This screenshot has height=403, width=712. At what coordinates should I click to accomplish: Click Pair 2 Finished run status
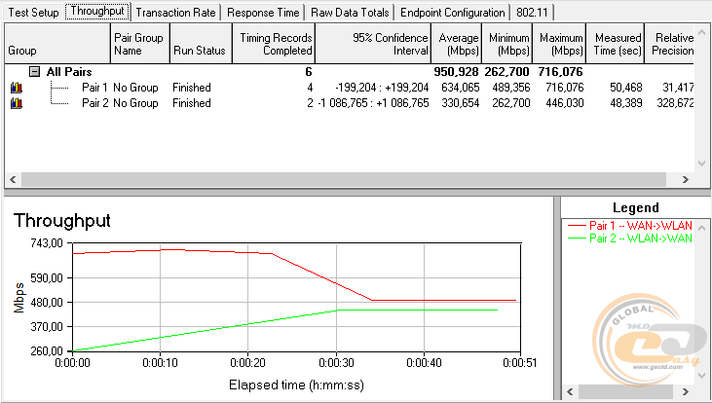192,103
